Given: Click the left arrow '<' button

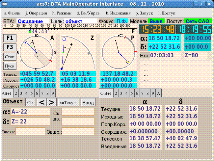Looking at the screenshot, I should (41, 102).
